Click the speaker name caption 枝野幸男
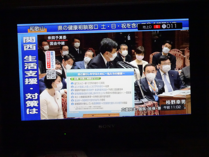The image size is (209, 157). point(176,102)
